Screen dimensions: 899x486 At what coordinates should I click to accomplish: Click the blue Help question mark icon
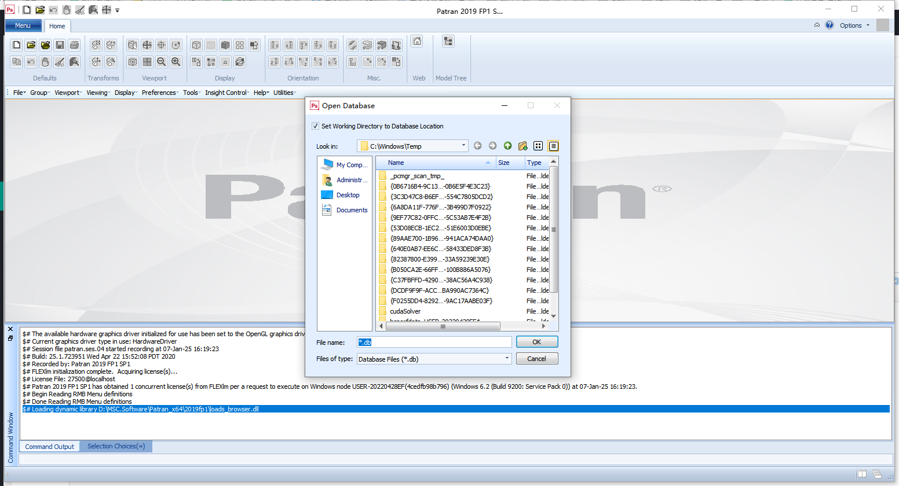[x=829, y=25]
